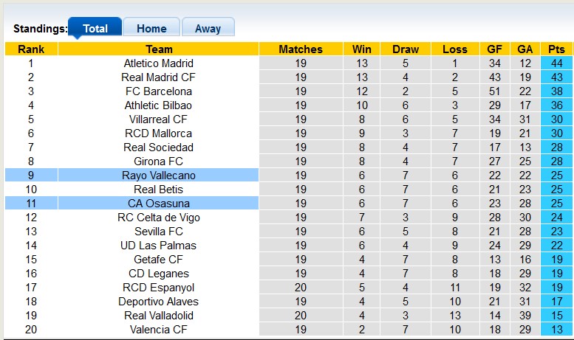Click Atletico Madrid's 44 points cell
Screen dimensions: 574x340
click(556, 63)
